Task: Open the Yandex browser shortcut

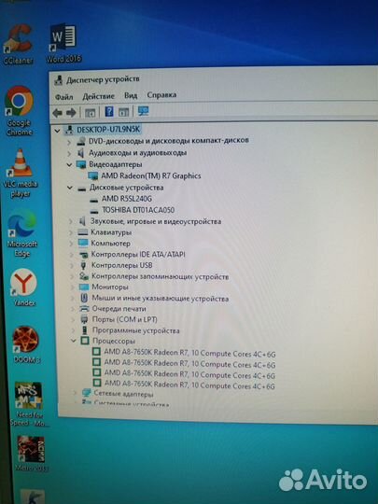Action: (x=23, y=287)
